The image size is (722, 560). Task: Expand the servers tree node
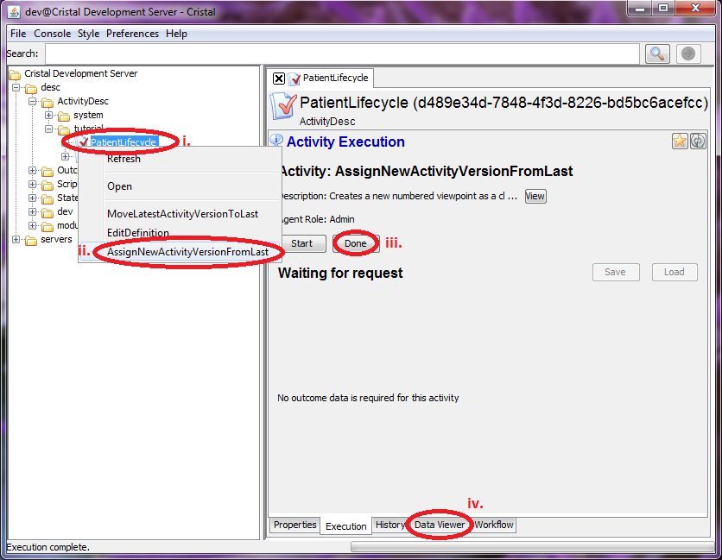16,240
